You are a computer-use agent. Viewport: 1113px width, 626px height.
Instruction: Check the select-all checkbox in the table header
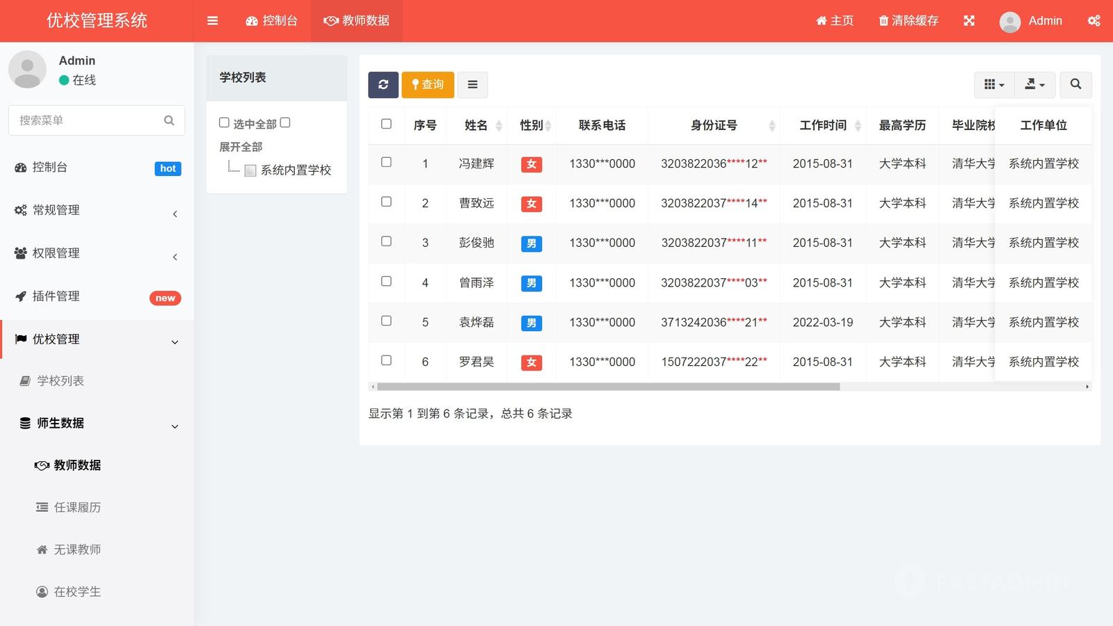(x=386, y=125)
